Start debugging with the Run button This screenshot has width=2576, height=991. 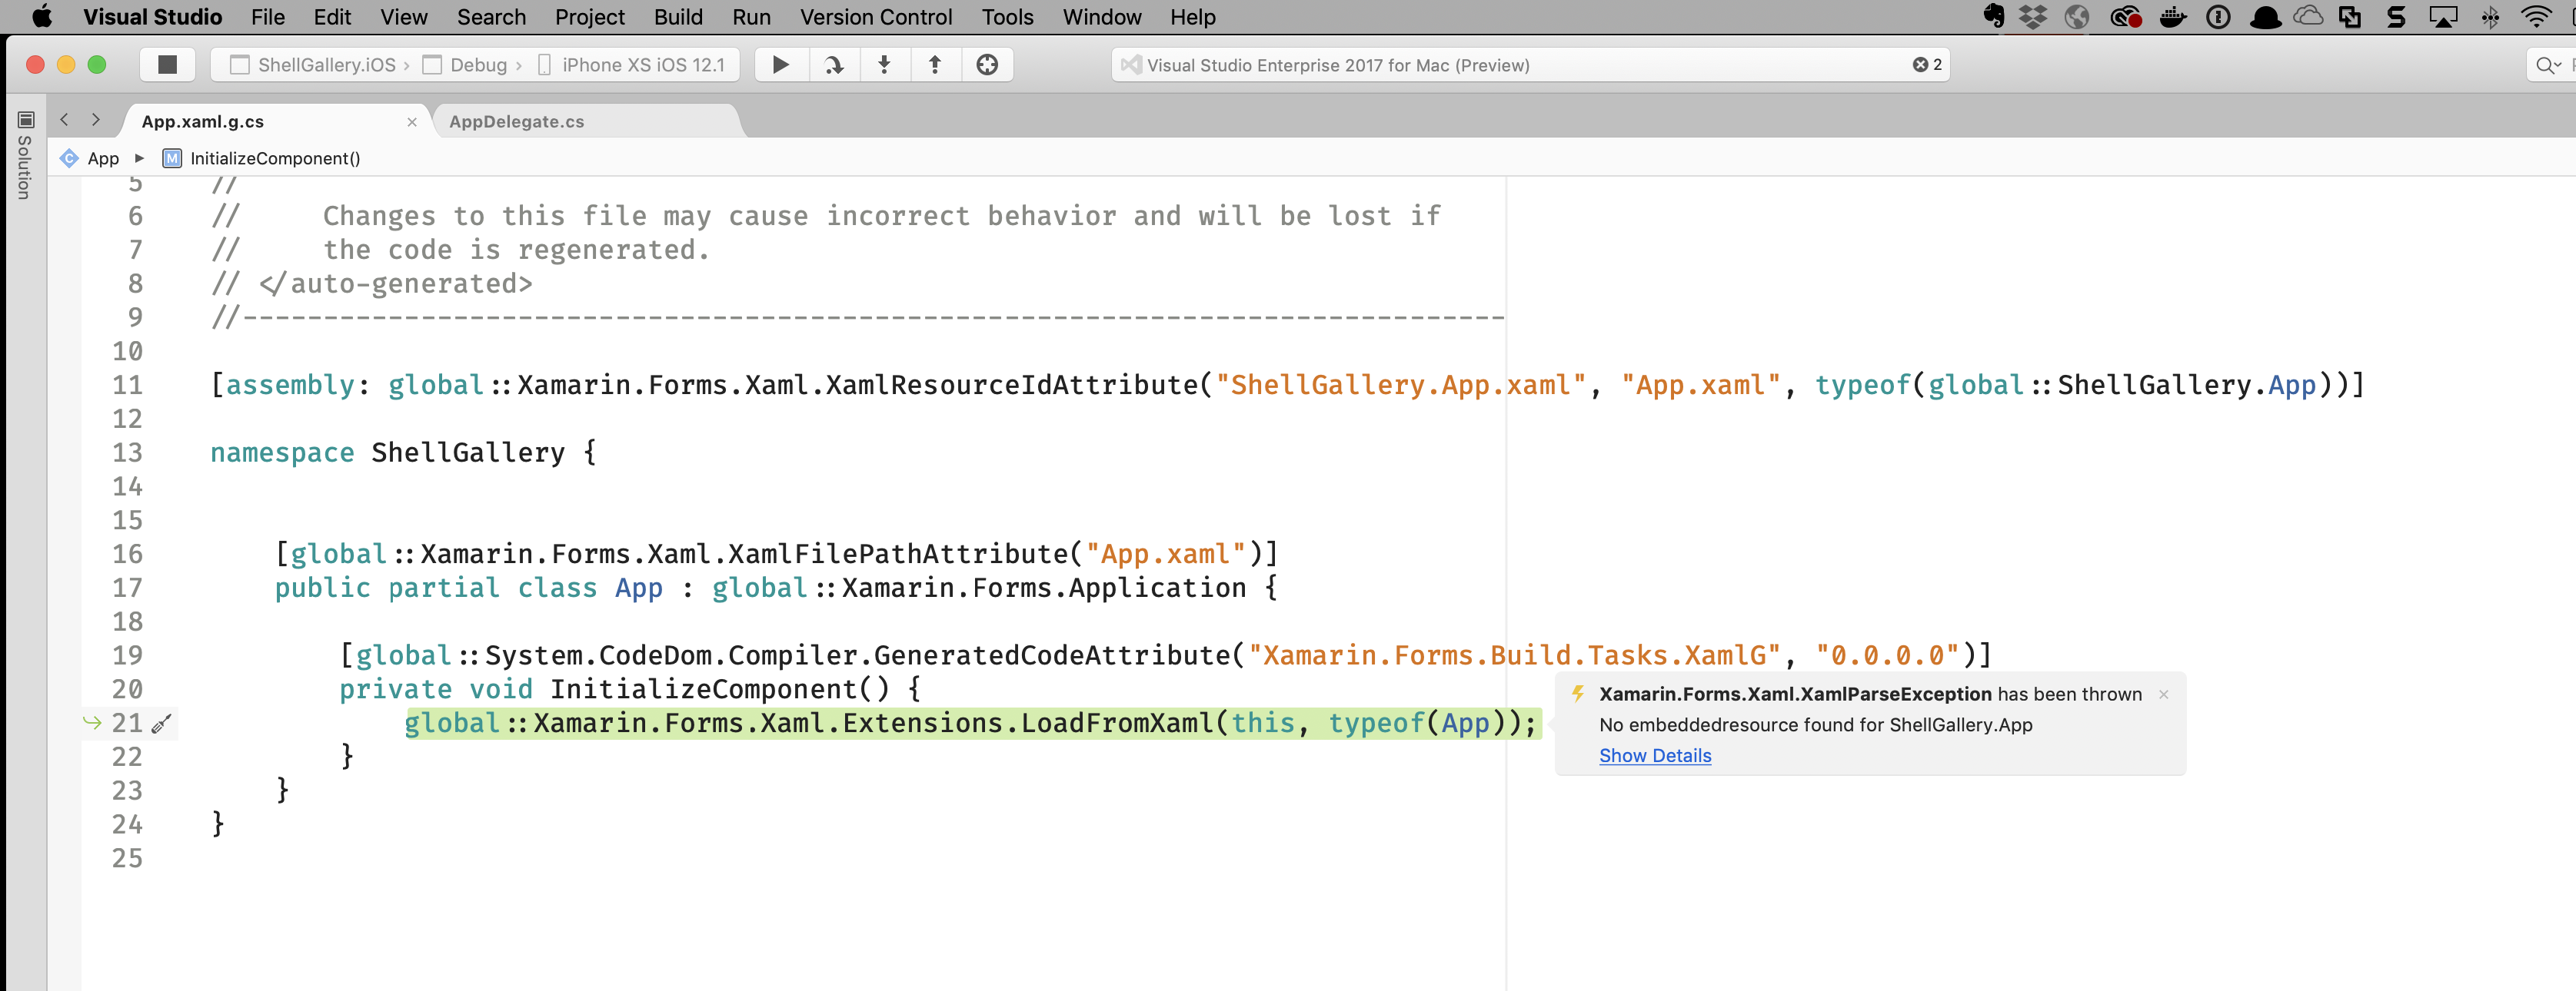click(x=781, y=64)
